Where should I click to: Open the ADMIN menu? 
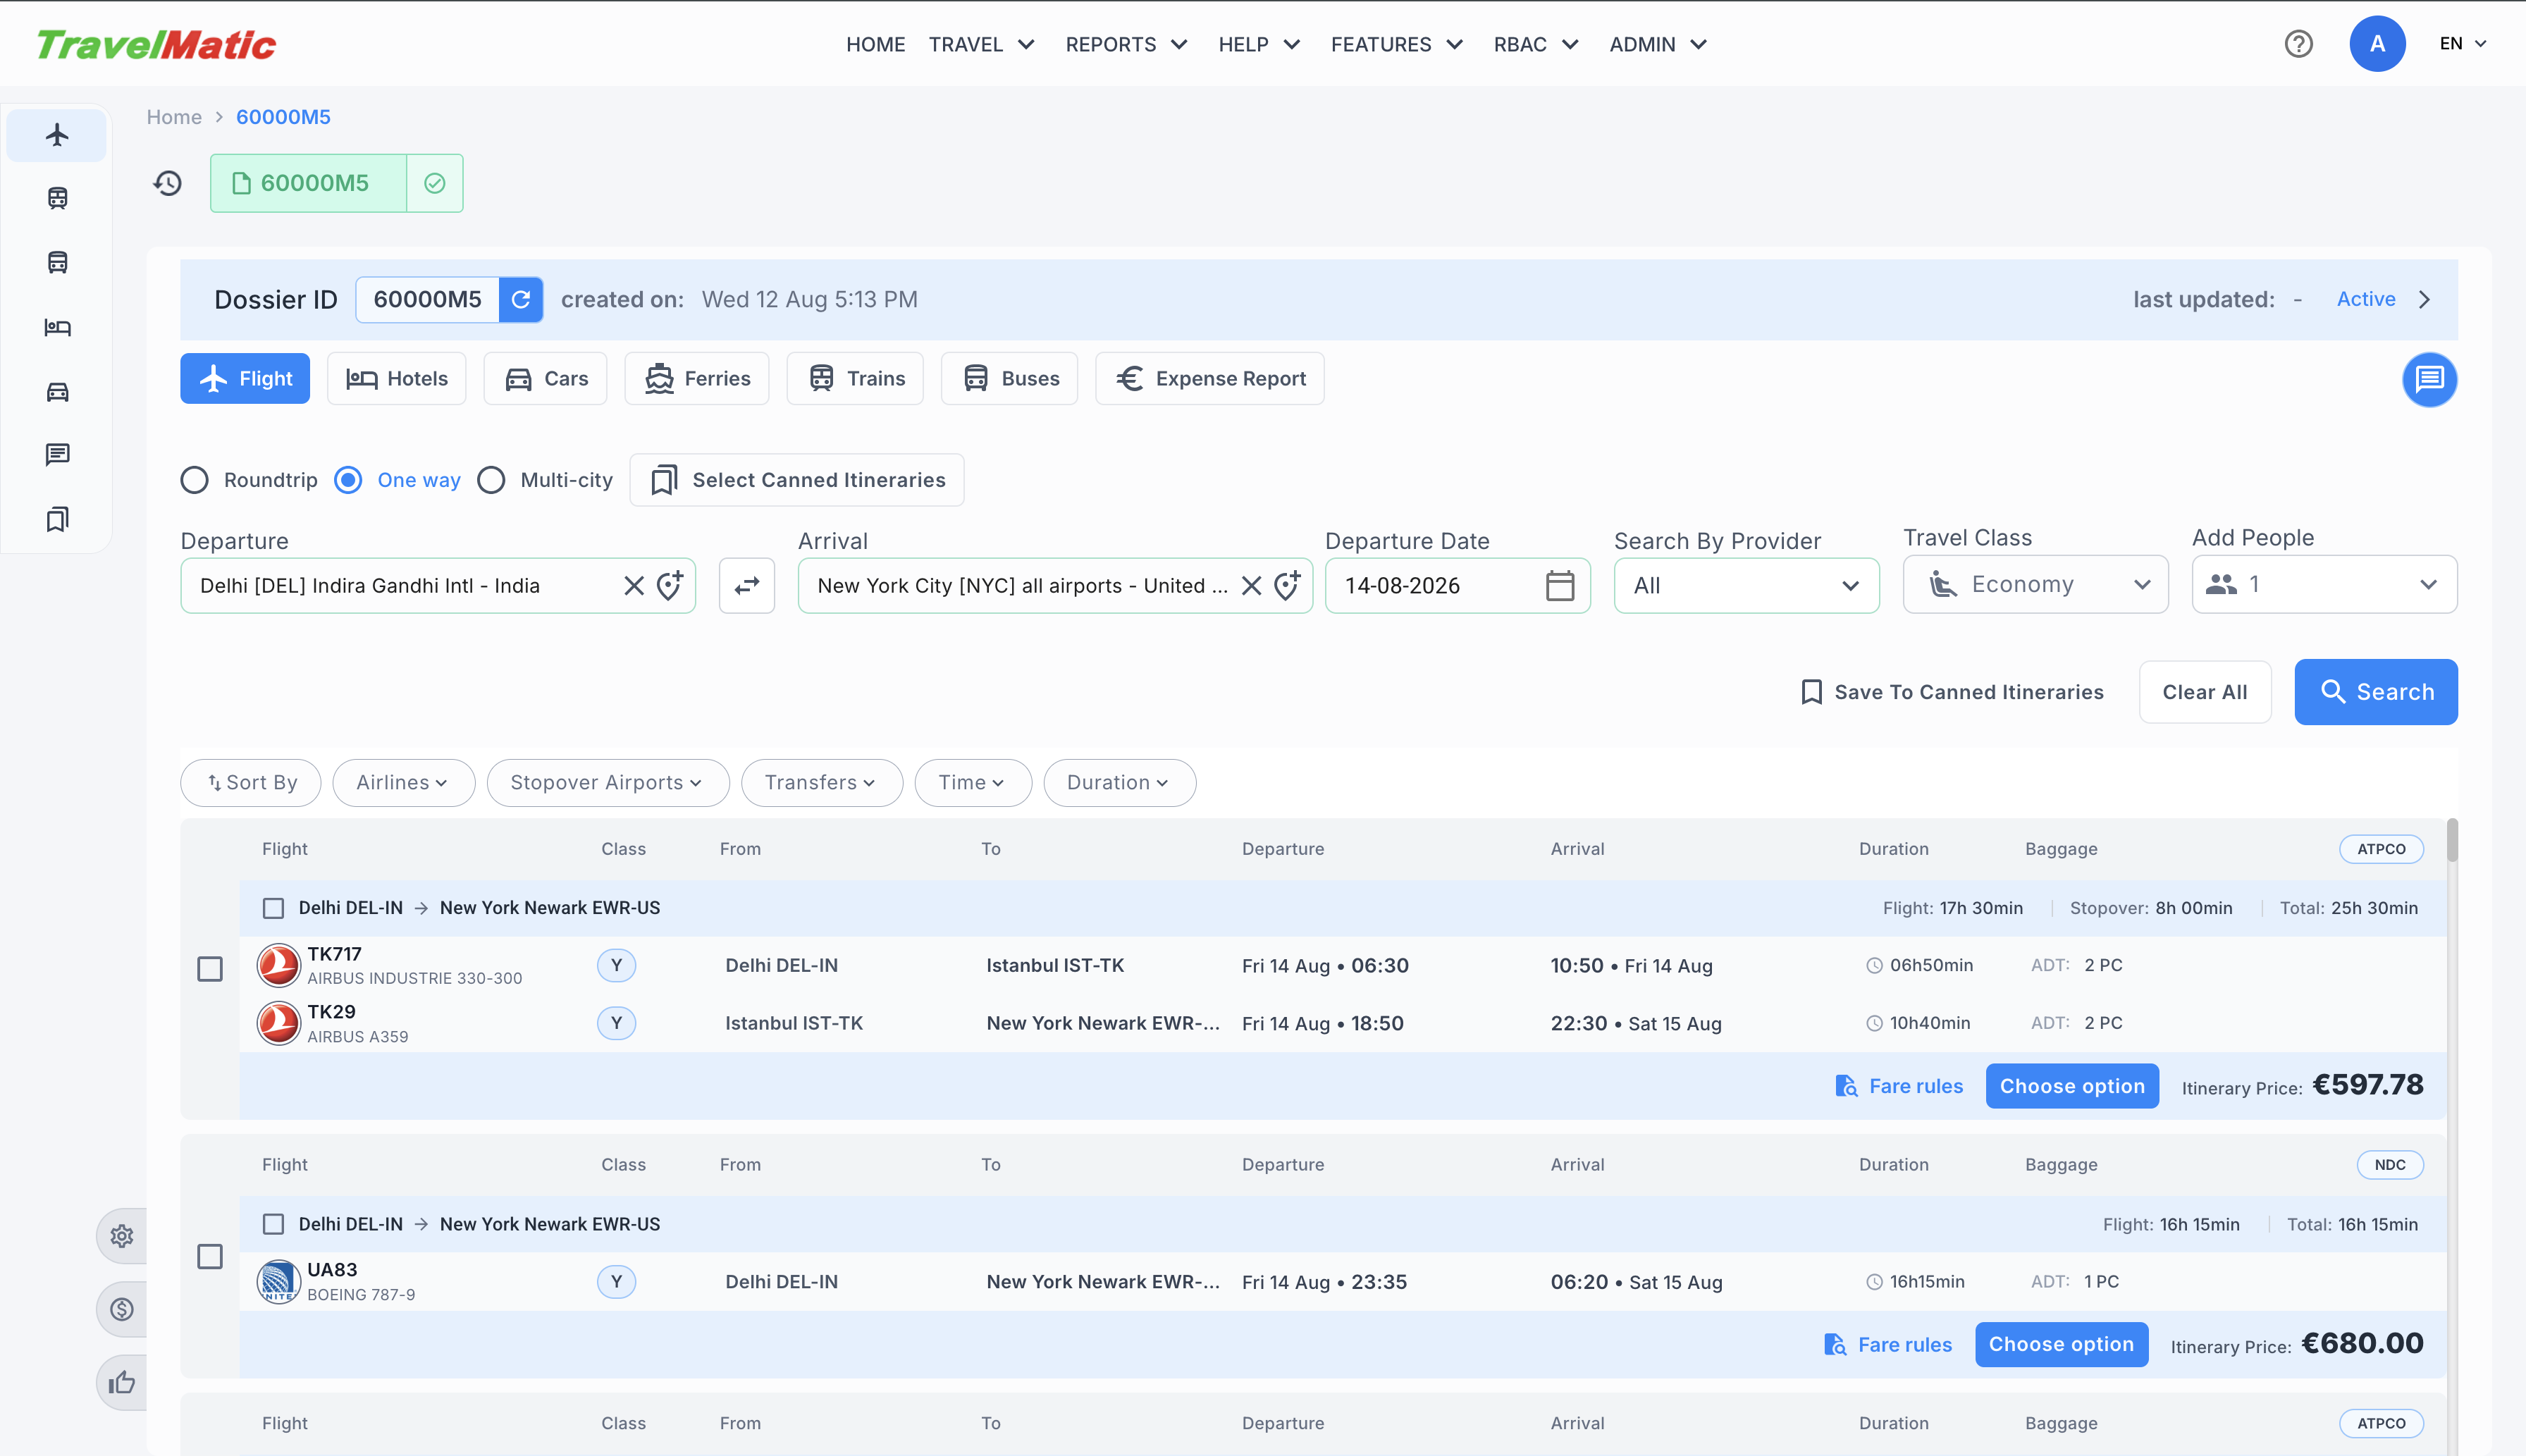pyautogui.click(x=1658, y=44)
